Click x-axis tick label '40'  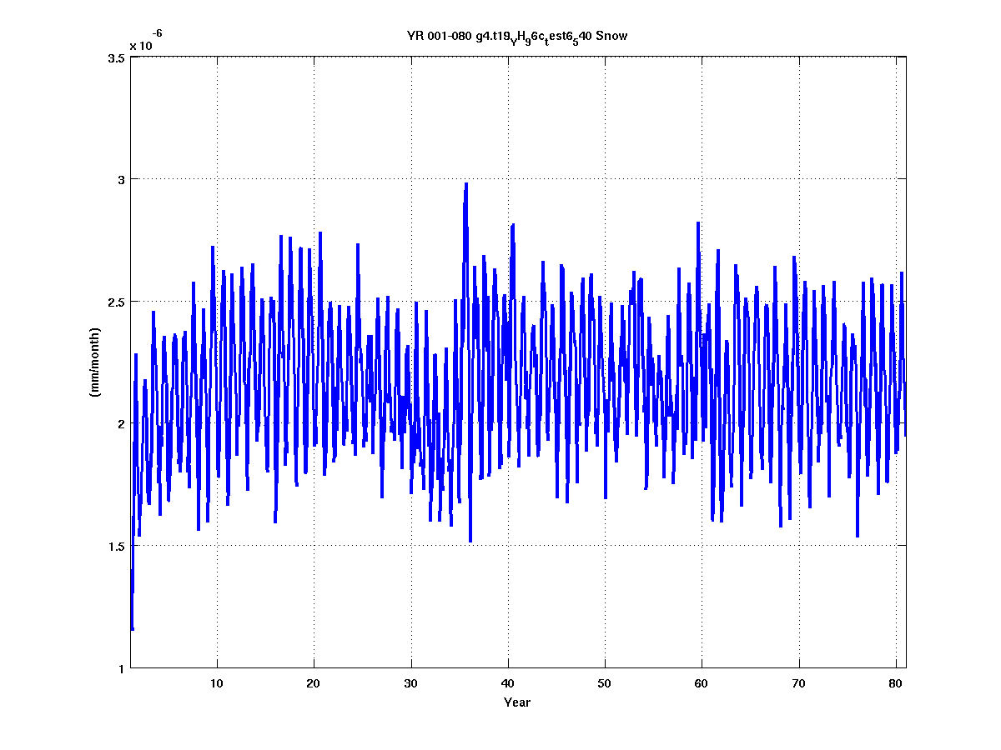[x=508, y=684]
